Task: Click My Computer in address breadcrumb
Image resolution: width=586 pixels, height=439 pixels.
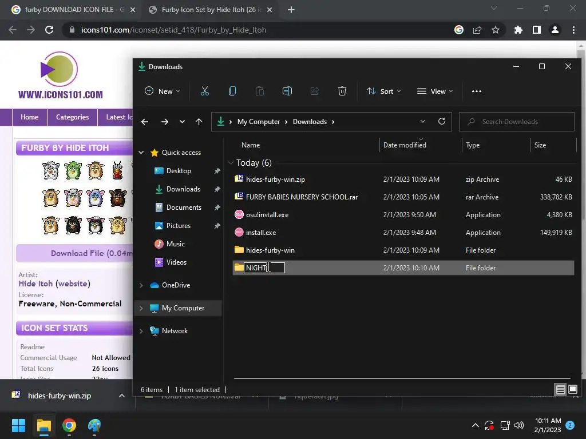Action: tap(259, 122)
